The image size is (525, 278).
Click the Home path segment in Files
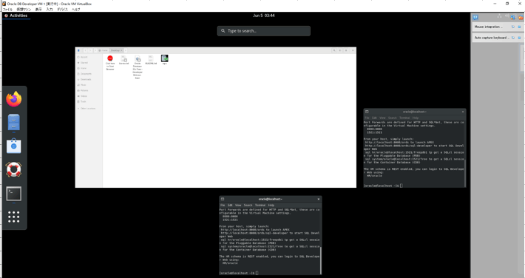point(104,50)
